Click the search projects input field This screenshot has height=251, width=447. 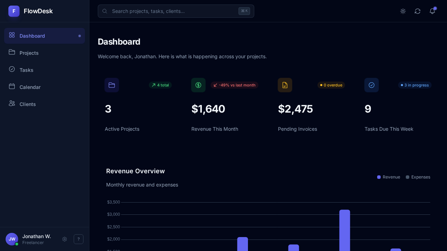(x=168, y=11)
